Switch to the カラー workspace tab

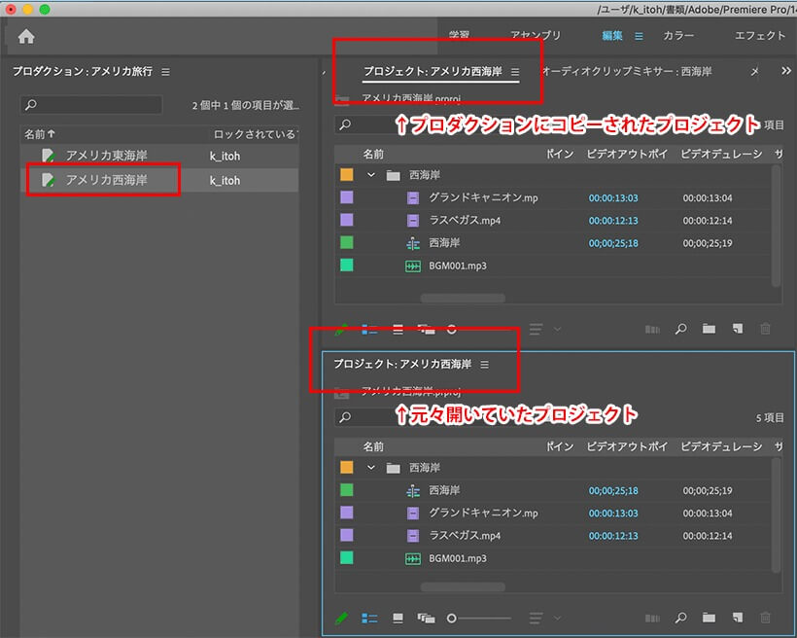click(x=678, y=36)
